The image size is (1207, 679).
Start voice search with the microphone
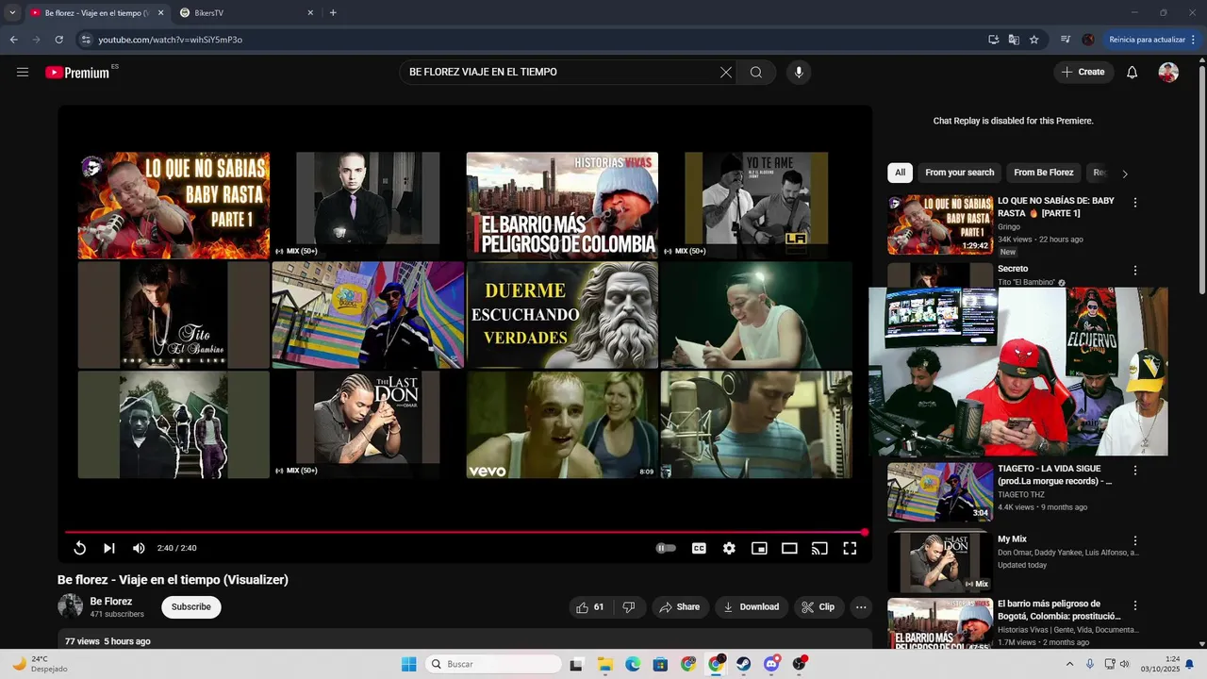(x=799, y=73)
